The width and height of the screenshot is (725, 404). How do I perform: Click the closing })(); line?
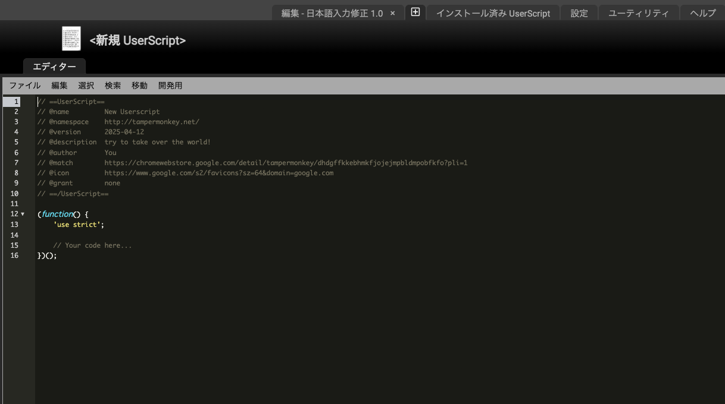click(47, 255)
